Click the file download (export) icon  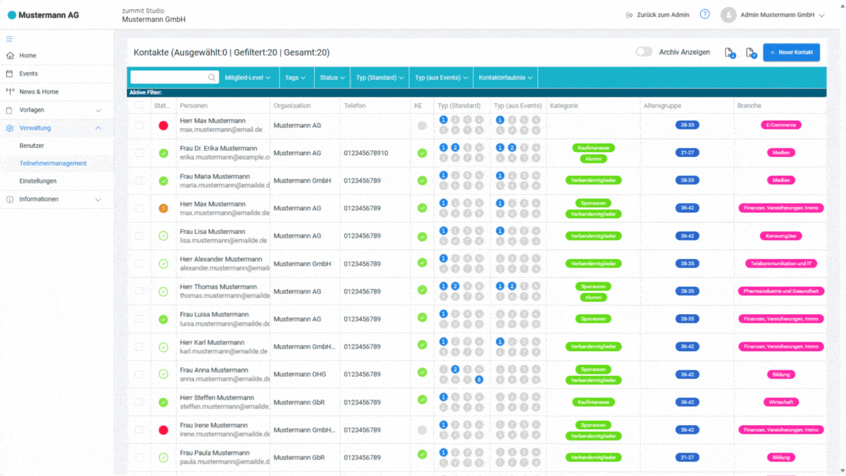pyautogui.click(x=729, y=53)
